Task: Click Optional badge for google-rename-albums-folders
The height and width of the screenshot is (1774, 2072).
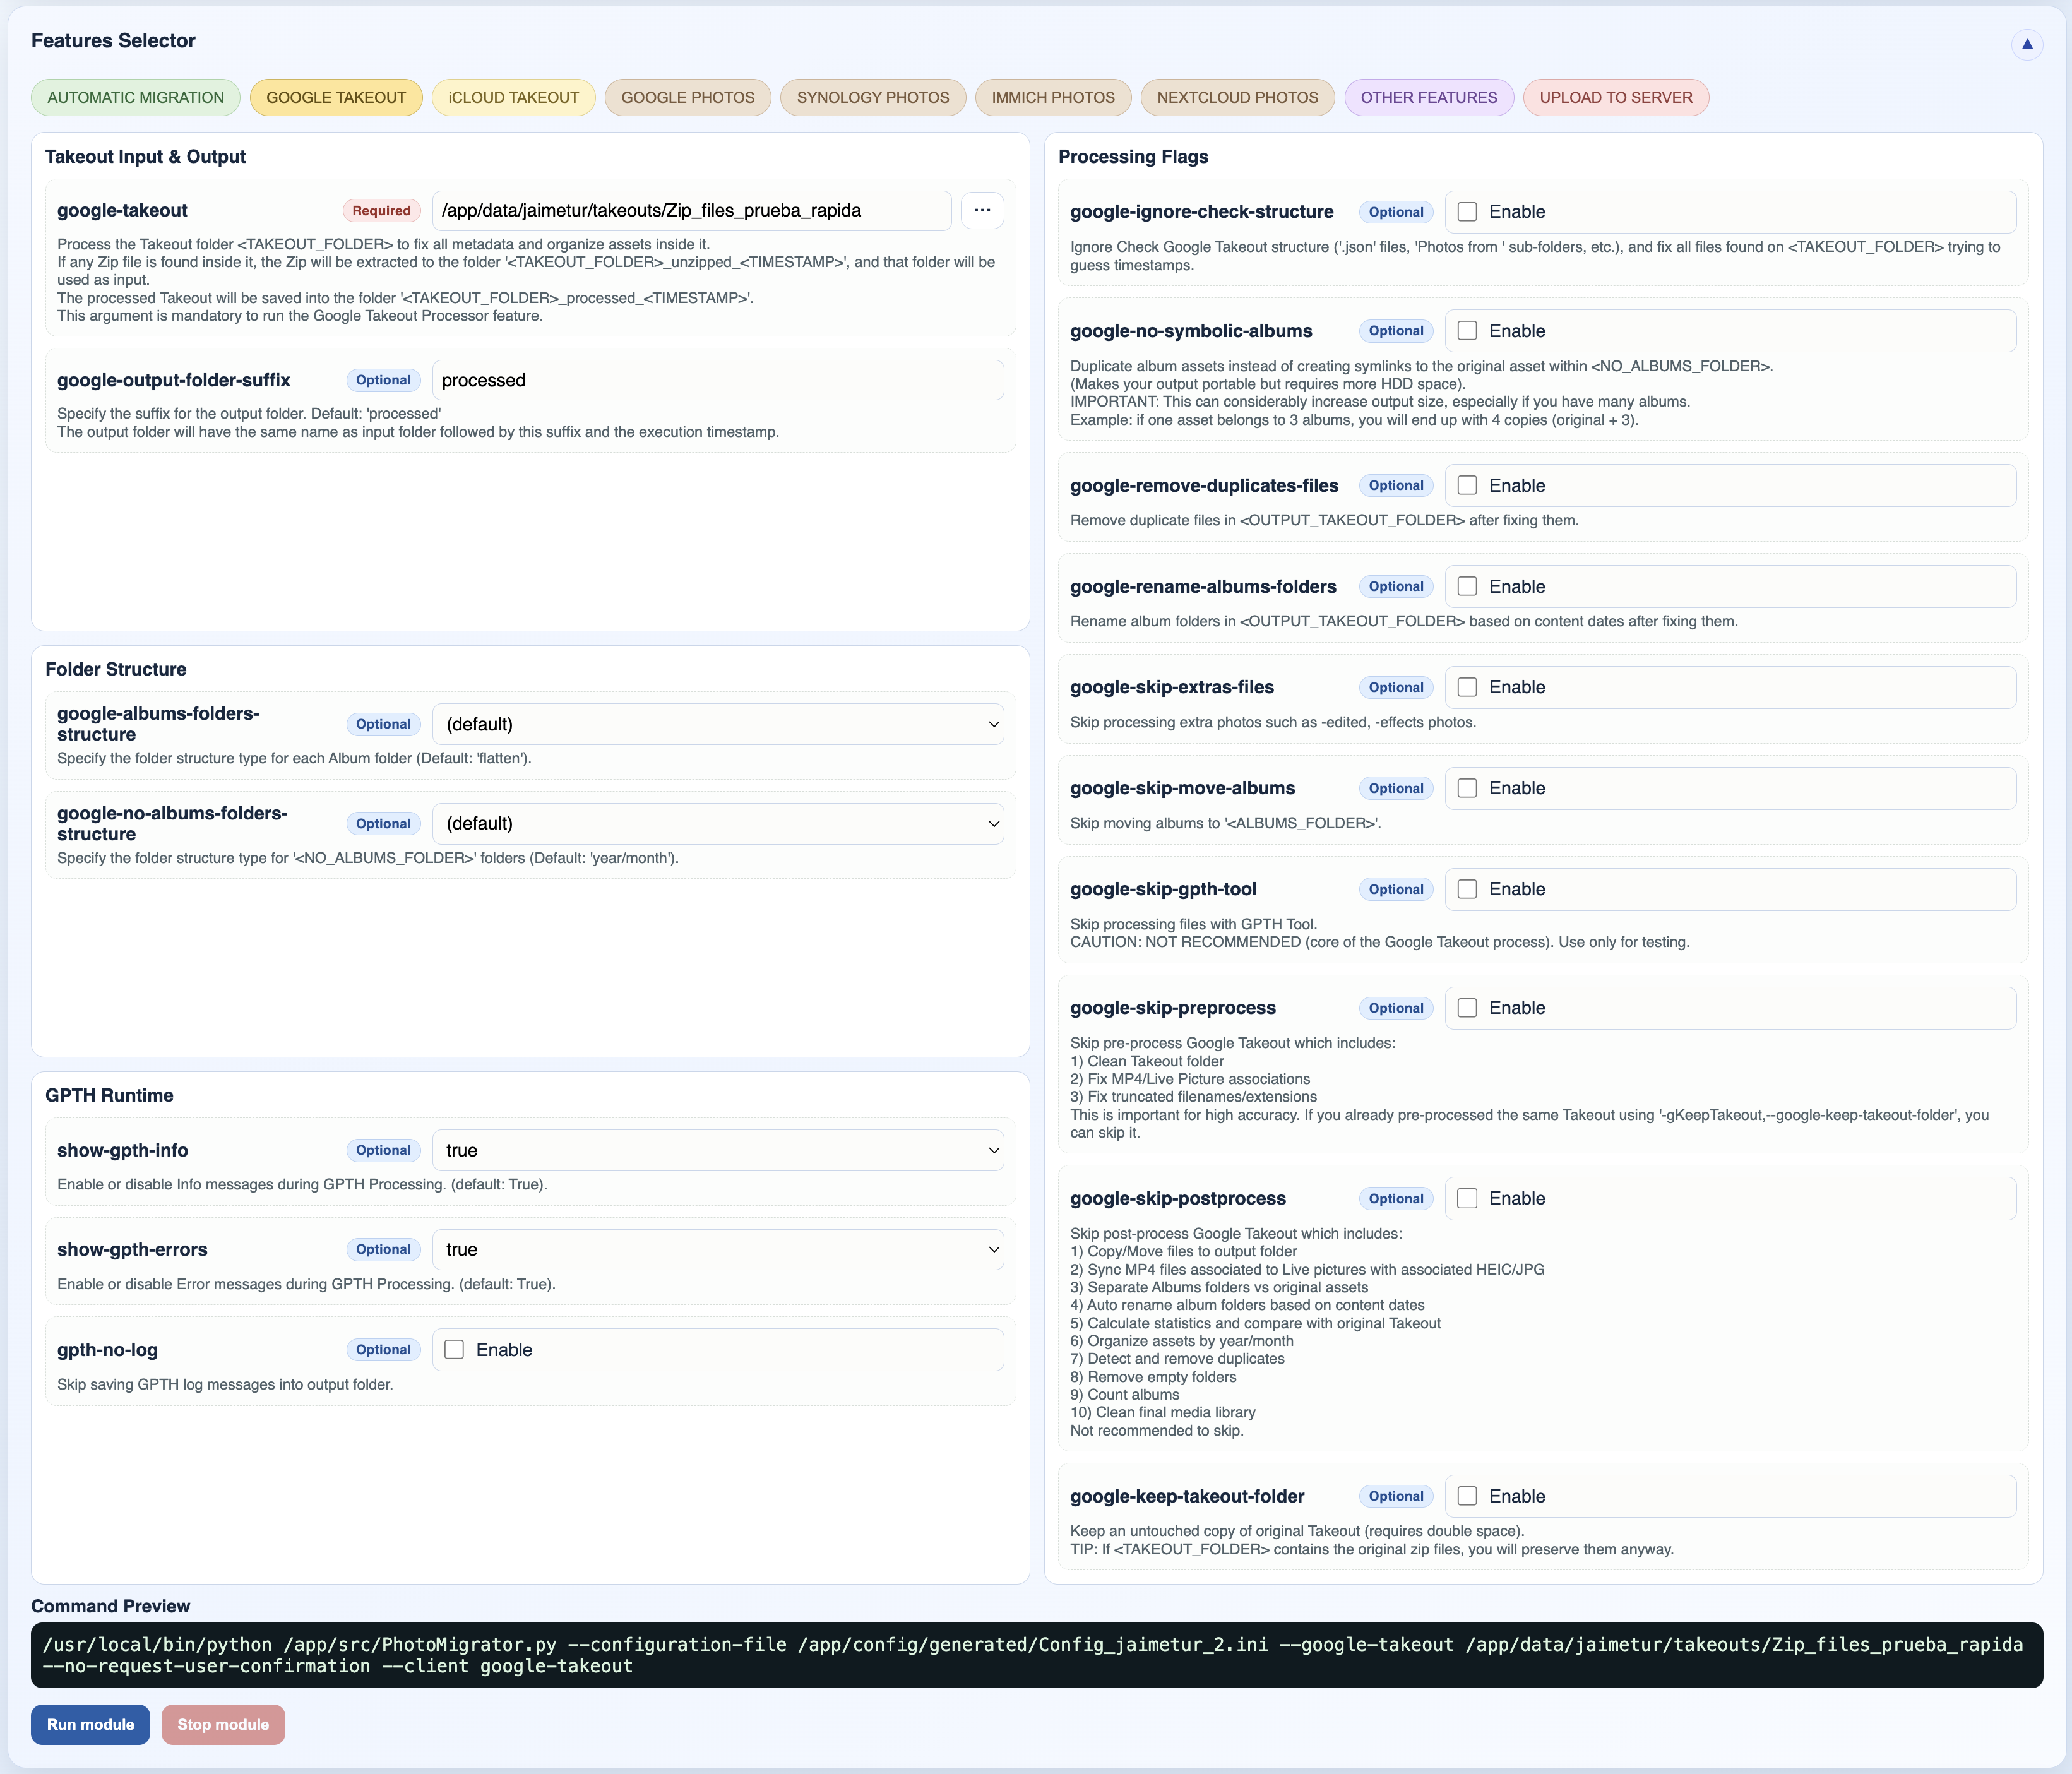Action: (1396, 586)
